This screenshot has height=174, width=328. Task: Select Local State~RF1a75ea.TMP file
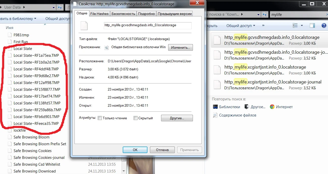pyautogui.click(x=36, y=55)
